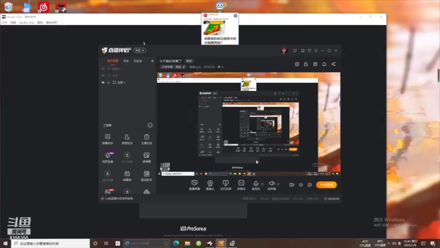Click the gift box icon with red dot
The width and height of the screenshot is (440, 248).
[297, 64]
